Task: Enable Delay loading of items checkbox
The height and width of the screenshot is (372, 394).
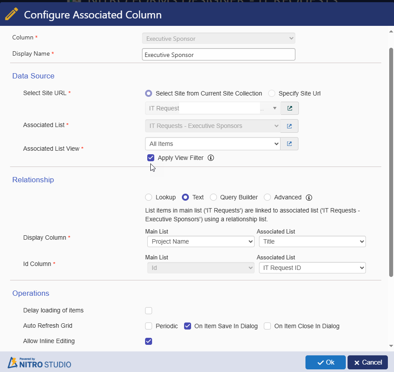Action: (x=149, y=311)
